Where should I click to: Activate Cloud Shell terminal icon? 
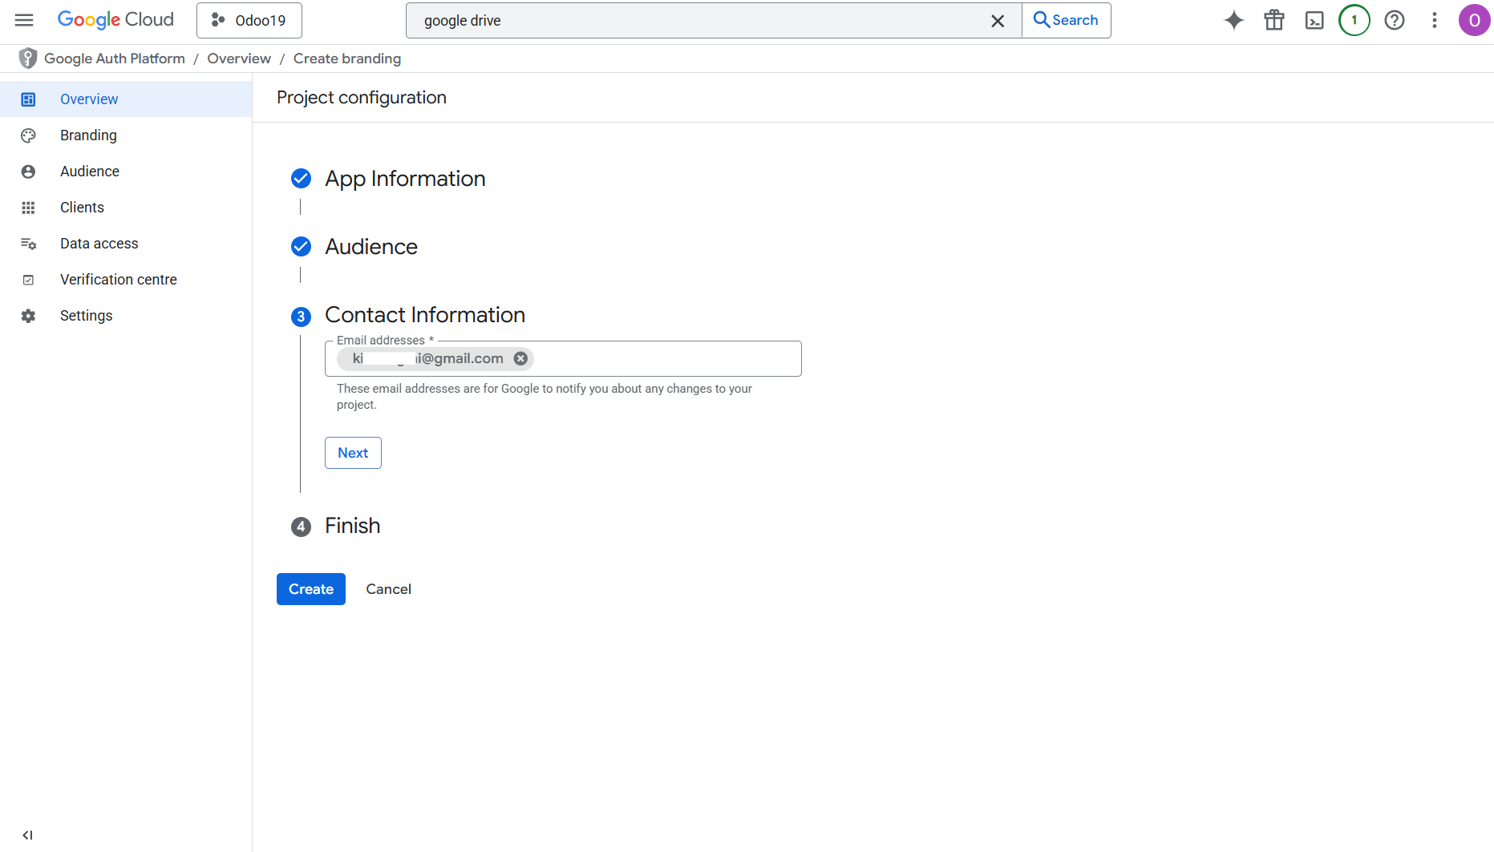(1314, 20)
